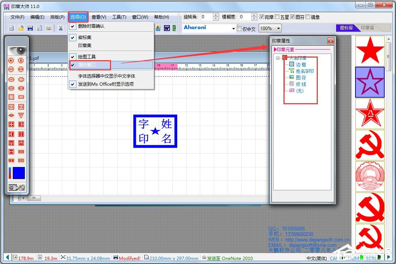Click the Word export icon in toolbar
The width and height of the screenshot is (396, 264).
(167, 28)
